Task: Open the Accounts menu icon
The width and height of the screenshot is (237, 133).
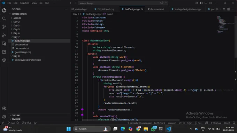Action: pyautogui.click(x=4, y=108)
